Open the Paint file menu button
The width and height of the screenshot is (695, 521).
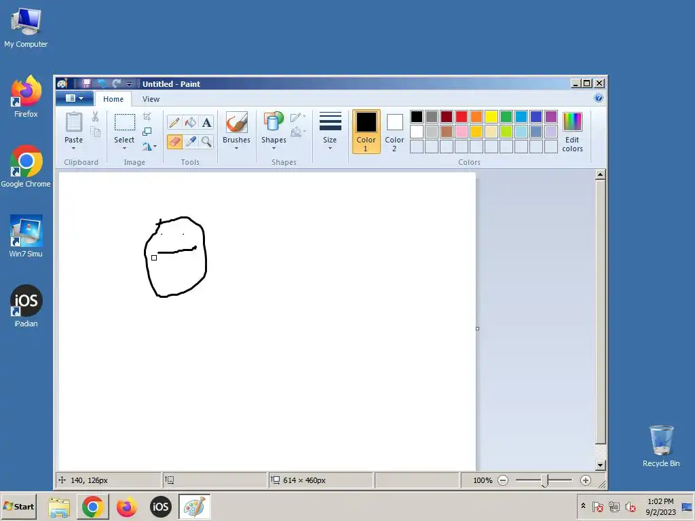[75, 98]
